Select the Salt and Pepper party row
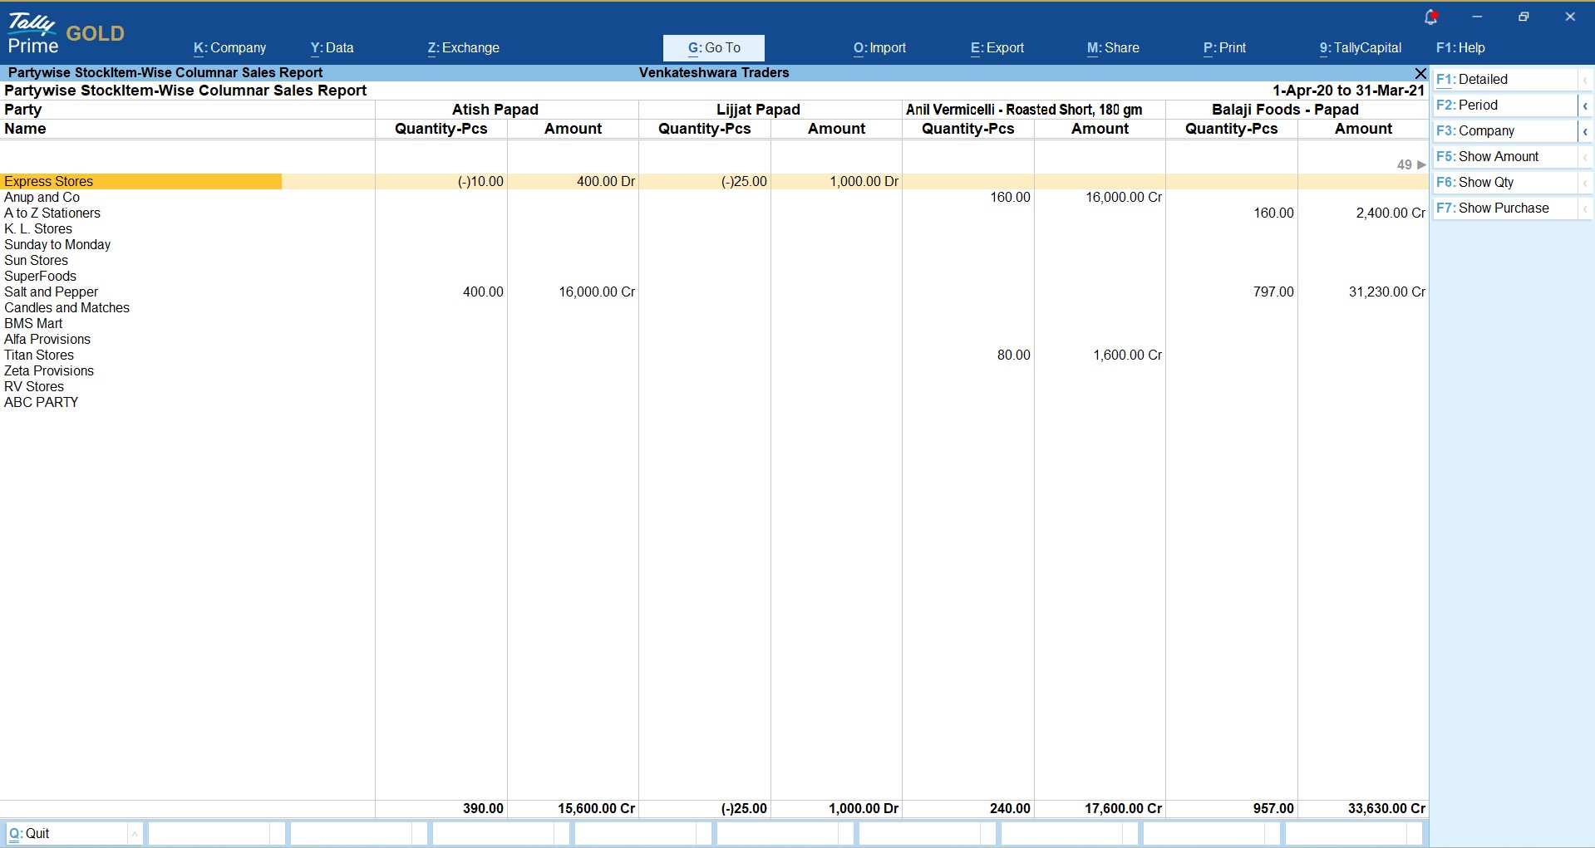The width and height of the screenshot is (1595, 848). pyautogui.click(x=52, y=292)
